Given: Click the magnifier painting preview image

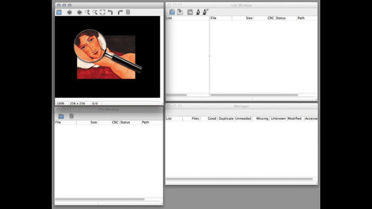Looking at the screenshot, I should pos(106,57).
